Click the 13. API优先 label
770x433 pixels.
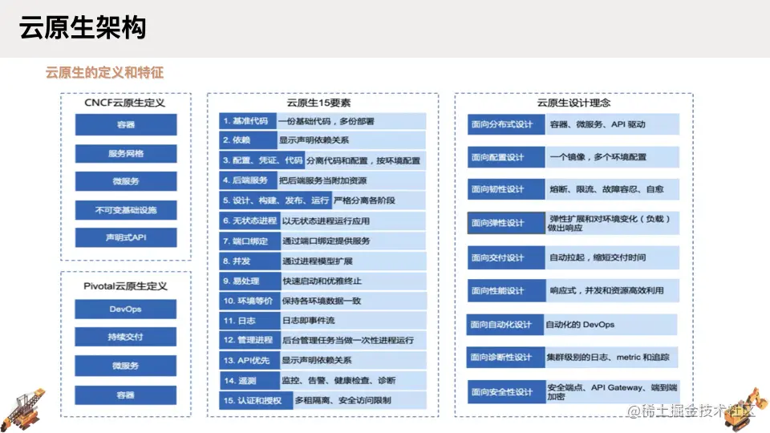click(x=249, y=360)
